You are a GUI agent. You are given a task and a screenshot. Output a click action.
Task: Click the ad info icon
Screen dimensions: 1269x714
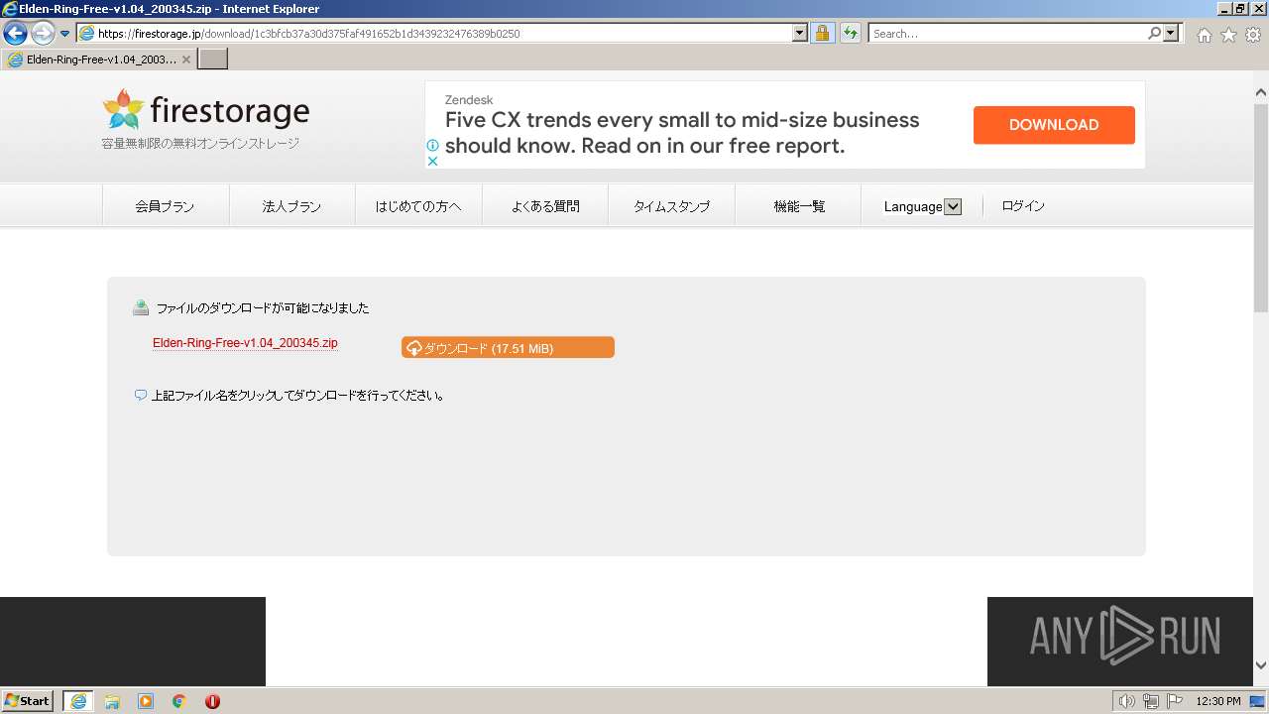tap(433, 145)
